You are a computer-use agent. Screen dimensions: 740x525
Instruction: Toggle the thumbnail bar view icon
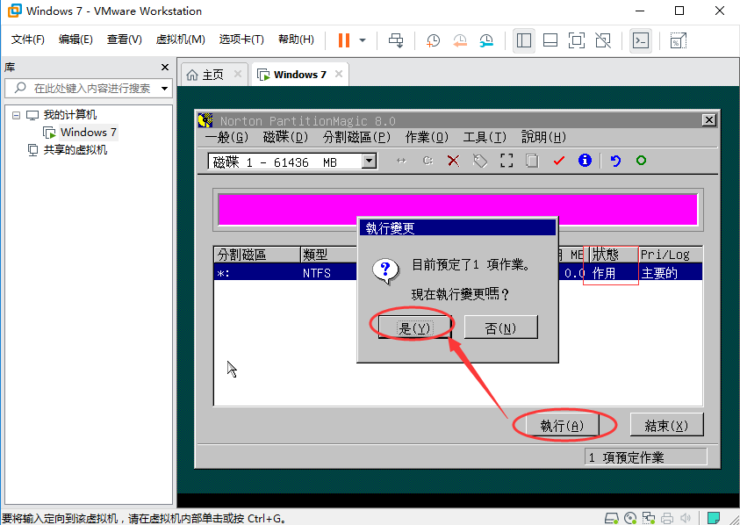[x=550, y=40]
